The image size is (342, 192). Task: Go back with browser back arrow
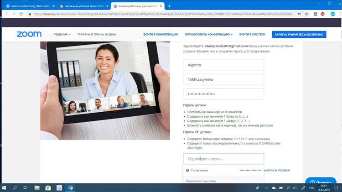(x=6, y=14)
